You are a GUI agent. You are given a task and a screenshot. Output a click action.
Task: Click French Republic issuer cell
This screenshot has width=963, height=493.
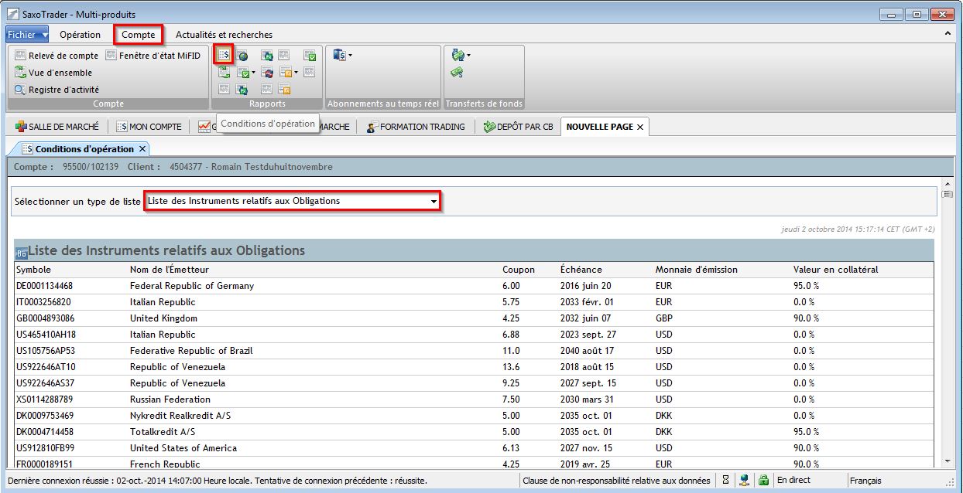tap(165, 463)
